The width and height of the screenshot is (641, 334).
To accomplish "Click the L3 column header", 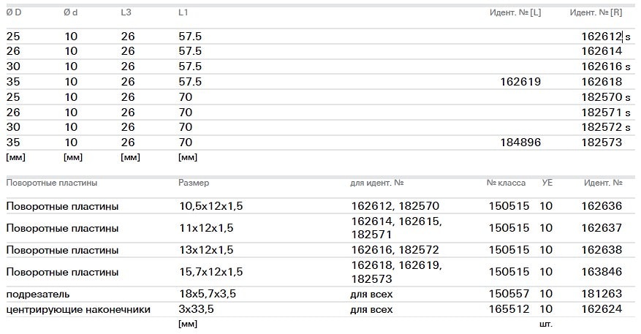I will tap(127, 12).
